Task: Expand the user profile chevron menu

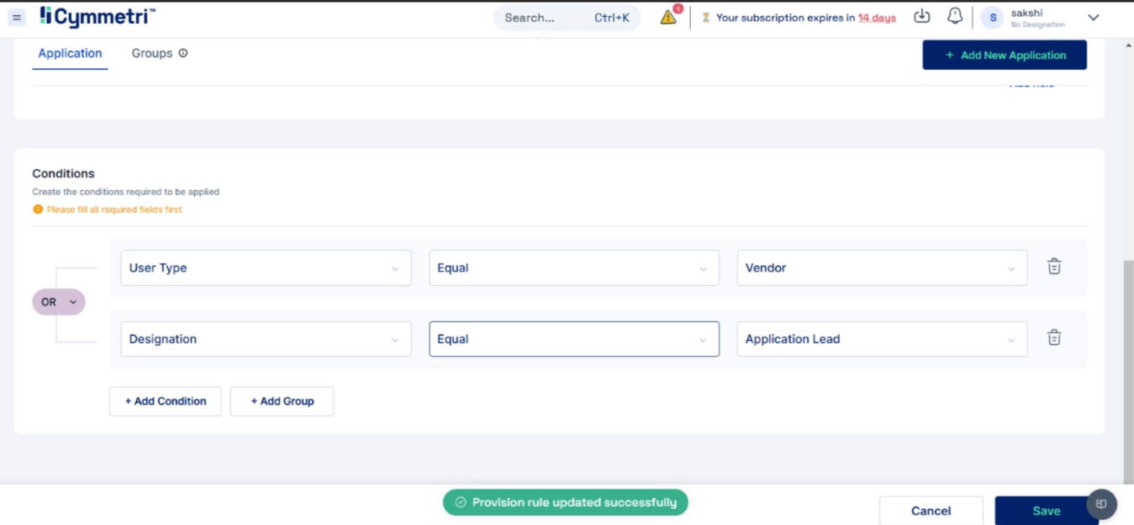Action: pyautogui.click(x=1093, y=18)
